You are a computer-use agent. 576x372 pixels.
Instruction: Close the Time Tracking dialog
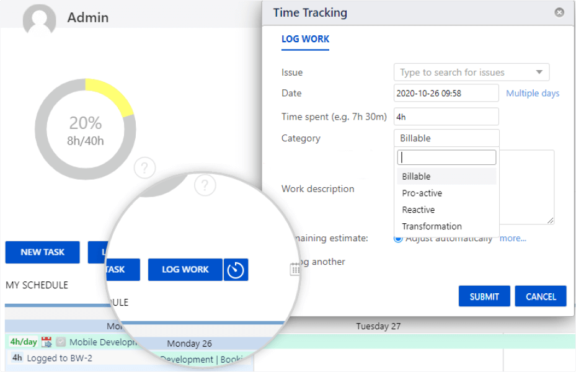560,12
